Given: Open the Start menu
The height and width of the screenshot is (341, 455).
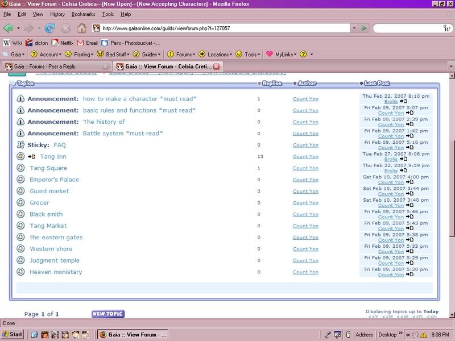Looking at the screenshot, I should click(x=12, y=334).
